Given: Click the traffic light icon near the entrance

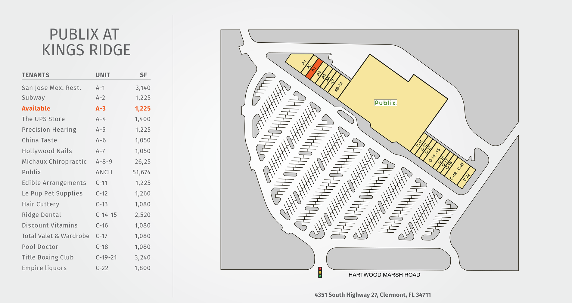Looking at the screenshot, I should [x=320, y=272].
